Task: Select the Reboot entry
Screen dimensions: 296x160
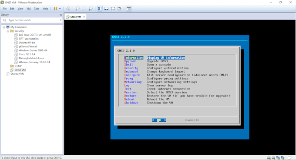Action: pyautogui.click(x=129, y=99)
